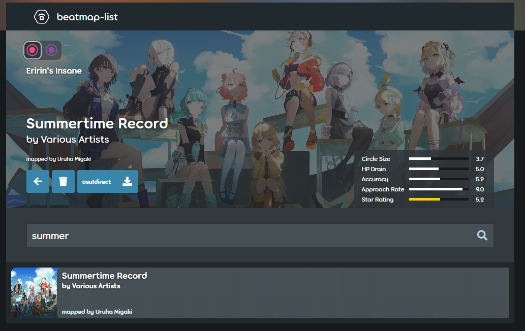Click the magnifying glass search icon
525x331 pixels.
[x=482, y=235]
